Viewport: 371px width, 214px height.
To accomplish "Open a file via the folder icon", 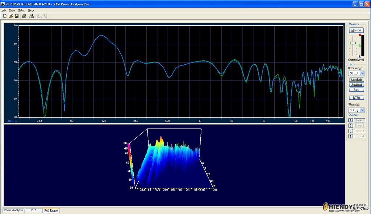I will click(x=11, y=16).
